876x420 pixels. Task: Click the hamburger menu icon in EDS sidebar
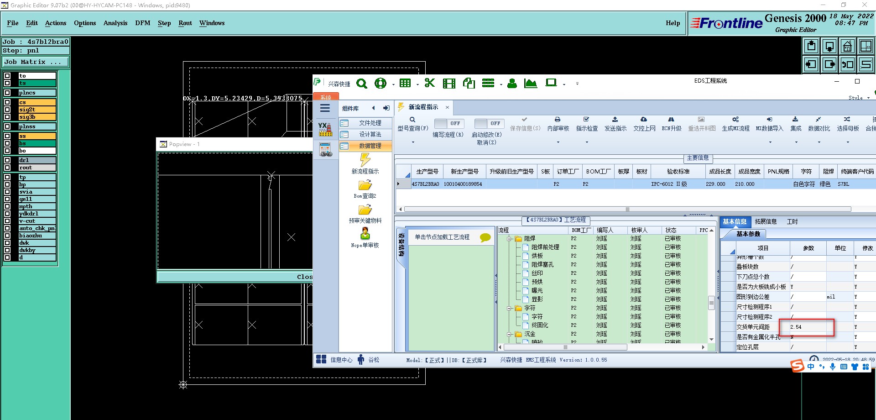click(325, 108)
